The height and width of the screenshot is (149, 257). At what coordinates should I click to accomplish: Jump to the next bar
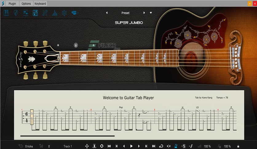point(146,146)
